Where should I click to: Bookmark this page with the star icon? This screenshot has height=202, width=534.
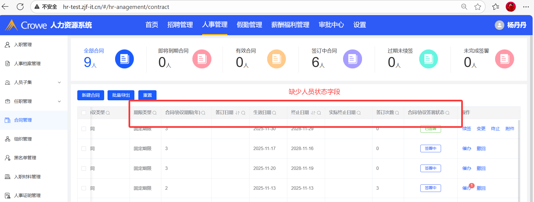pyautogui.click(x=478, y=7)
